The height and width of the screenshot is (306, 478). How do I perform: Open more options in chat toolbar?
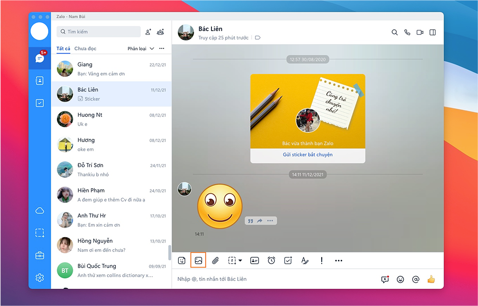pos(338,261)
